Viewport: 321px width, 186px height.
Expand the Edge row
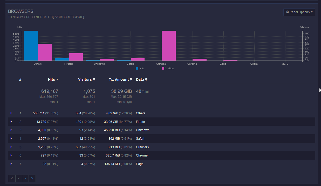[11, 164]
